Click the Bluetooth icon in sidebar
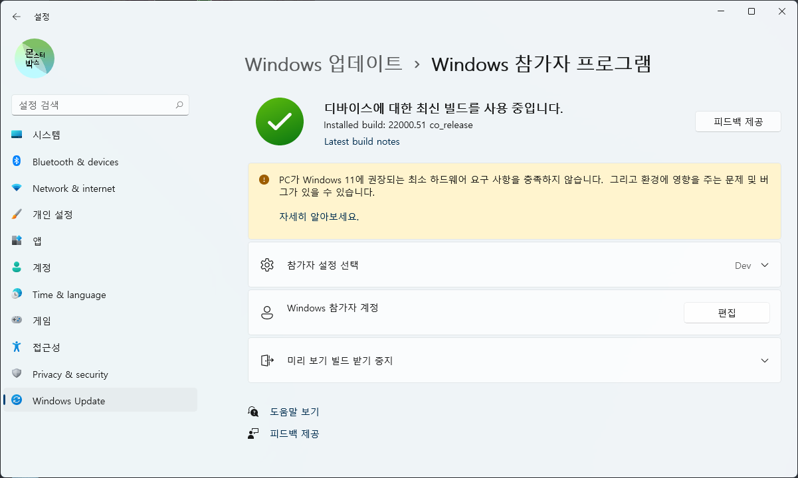Image resolution: width=798 pixels, height=478 pixels. (x=17, y=161)
